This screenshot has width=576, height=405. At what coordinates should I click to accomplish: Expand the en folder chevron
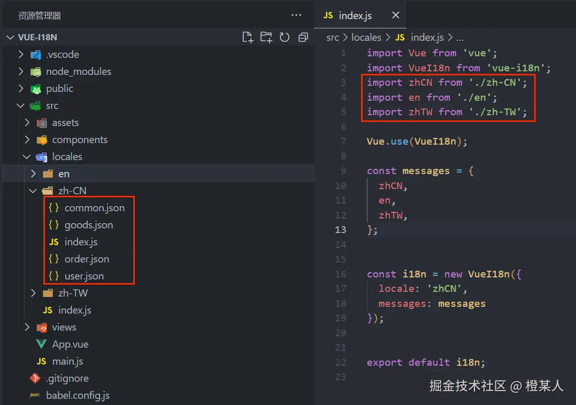click(x=33, y=174)
